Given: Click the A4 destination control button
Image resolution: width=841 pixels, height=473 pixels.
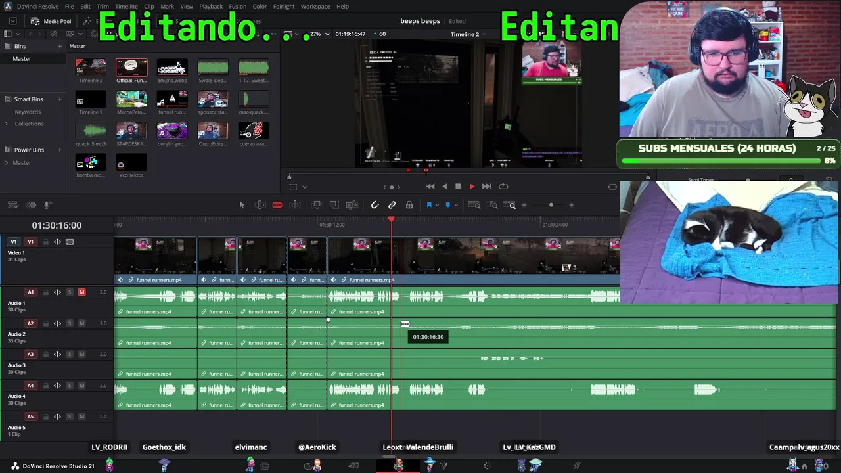Looking at the screenshot, I should pos(30,386).
